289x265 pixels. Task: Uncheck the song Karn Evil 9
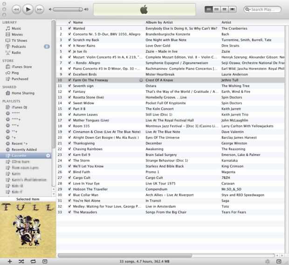[x=69, y=155]
